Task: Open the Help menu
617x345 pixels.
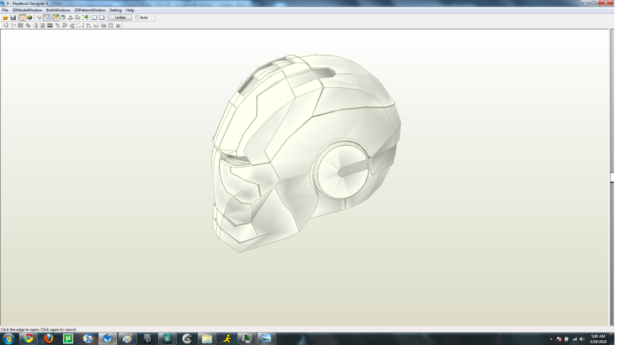Action: 130,10
